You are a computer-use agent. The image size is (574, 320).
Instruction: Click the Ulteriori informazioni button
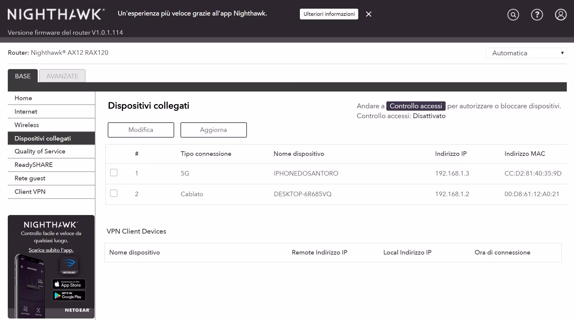(x=329, y=14)
